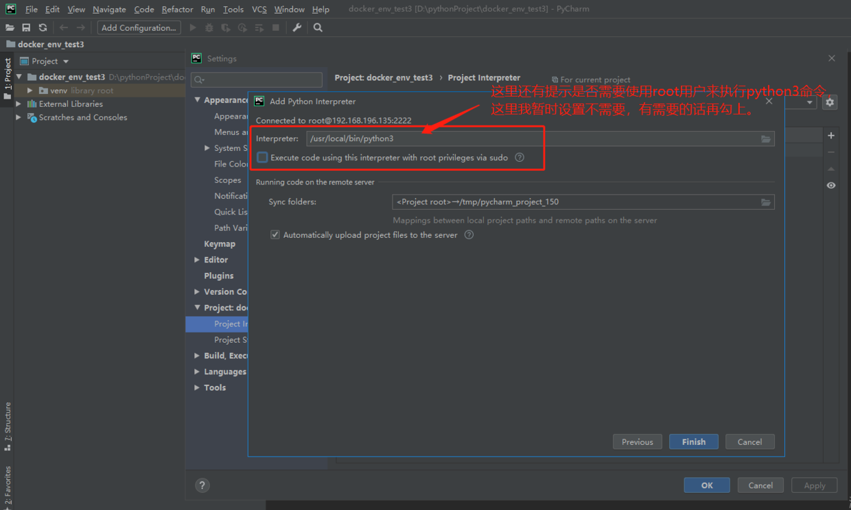Open the Project view dropdown
Image resolution: width=851 pixels, height=510 pixels.
(66, 62)
